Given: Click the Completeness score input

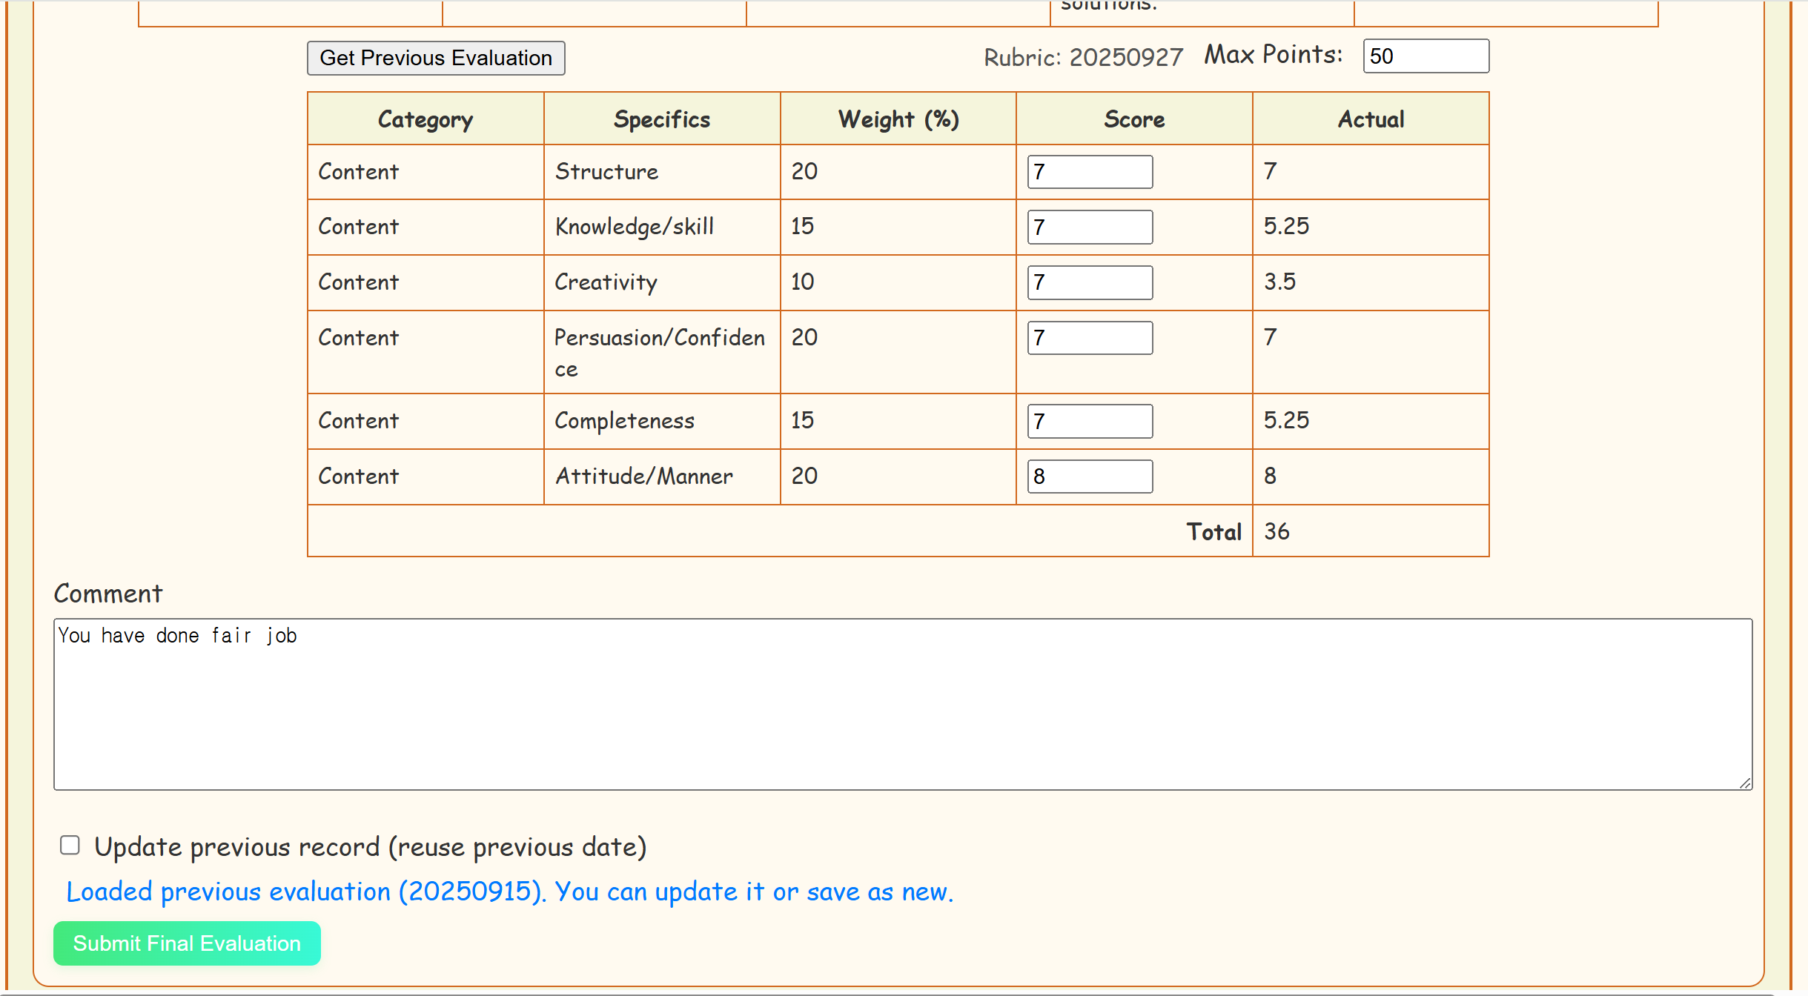Looking at the screenshot, I should pos(1090,421).
